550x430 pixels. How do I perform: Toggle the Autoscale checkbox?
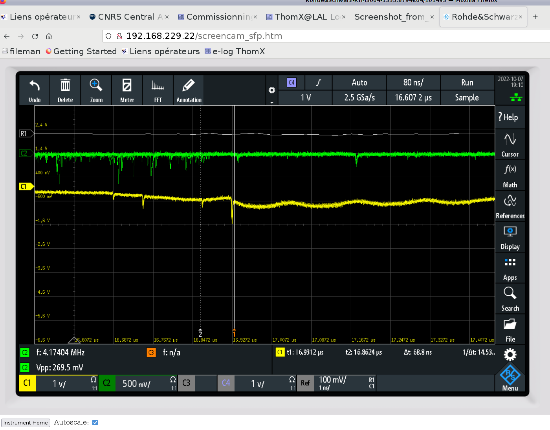click(95, 423)
